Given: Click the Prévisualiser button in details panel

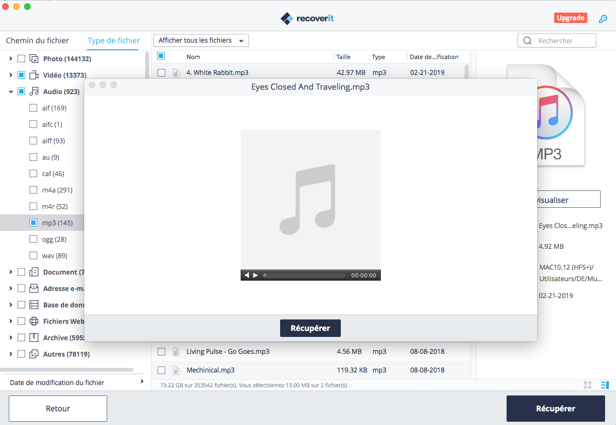Looking at the screenshot, I should coord(568,200).
